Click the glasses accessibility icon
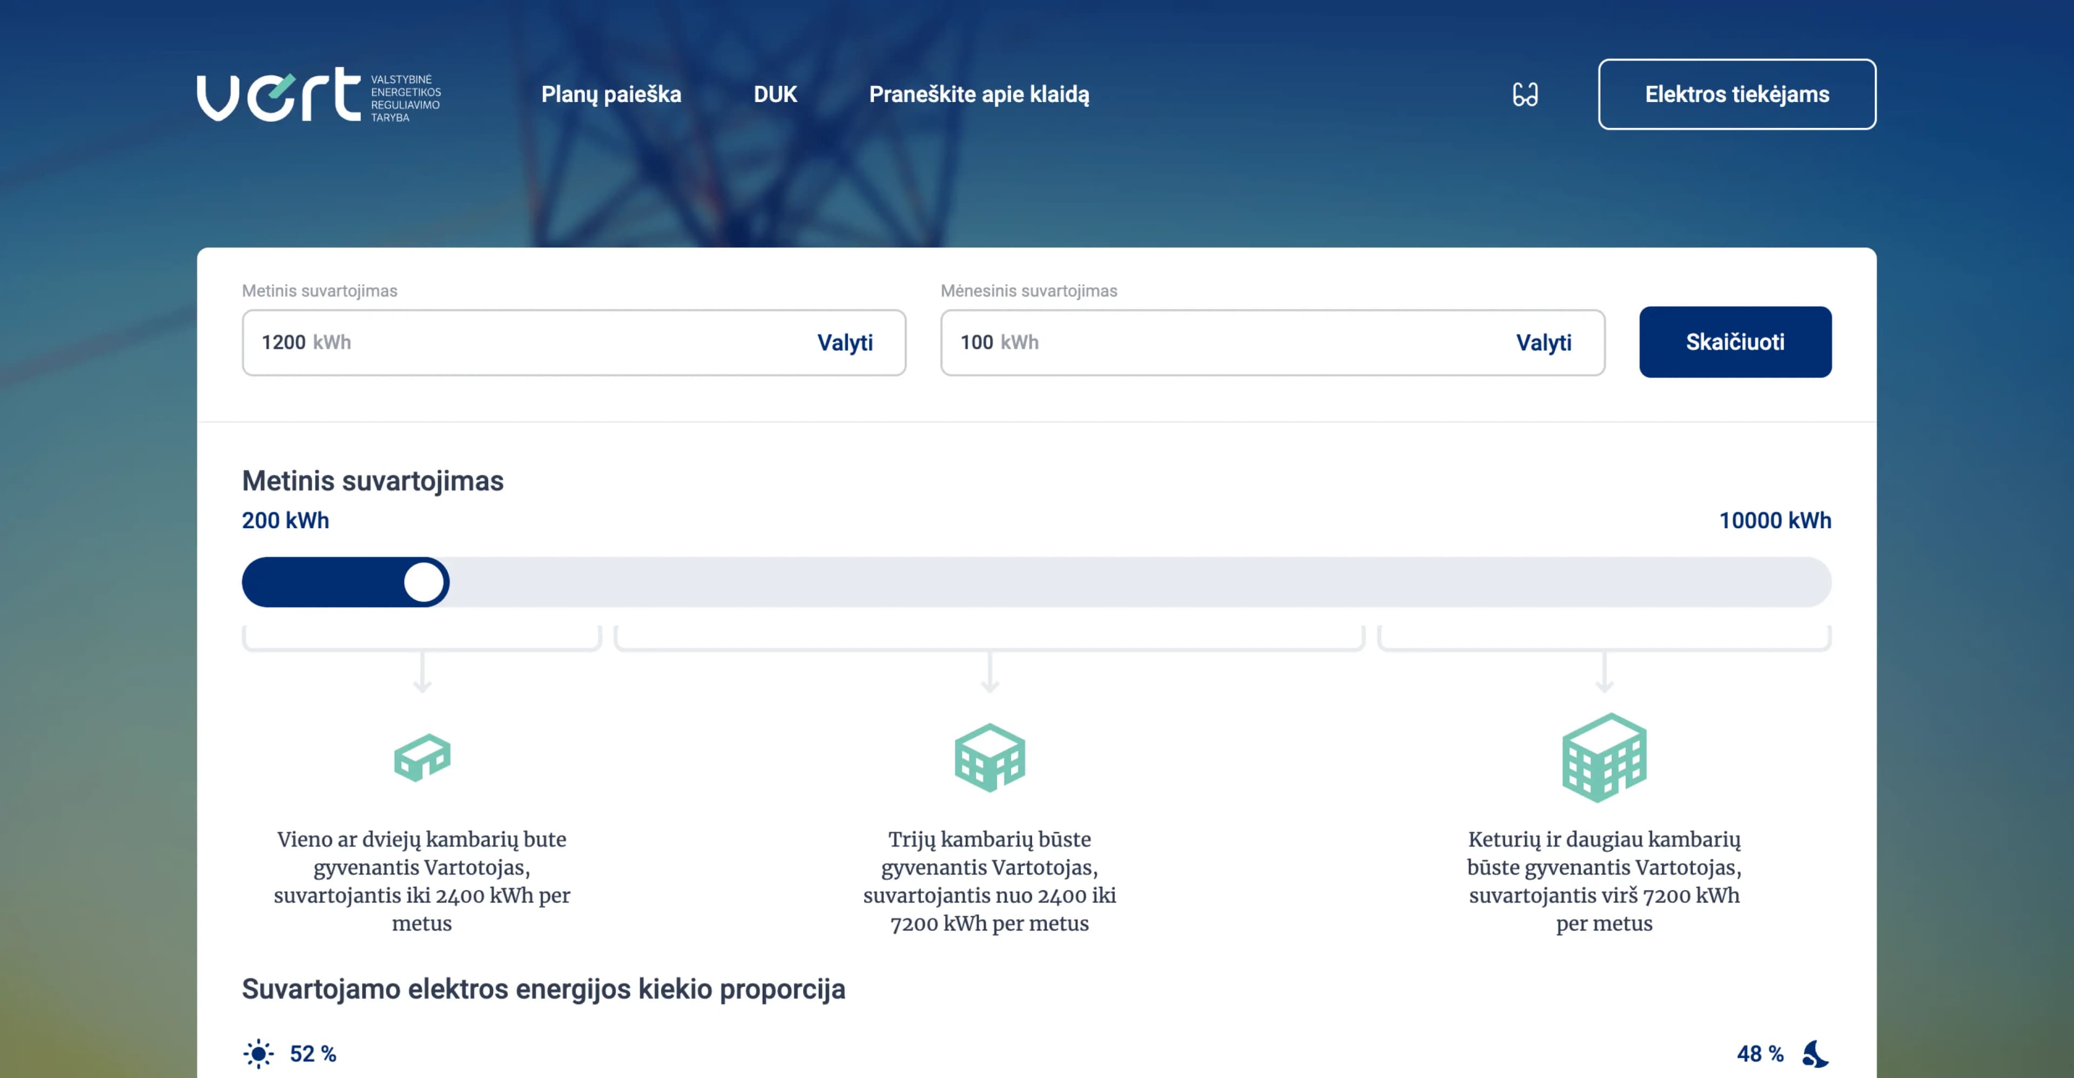Image resolution: width=2074 pixels, height=1078 pixels. [1525, 95]
